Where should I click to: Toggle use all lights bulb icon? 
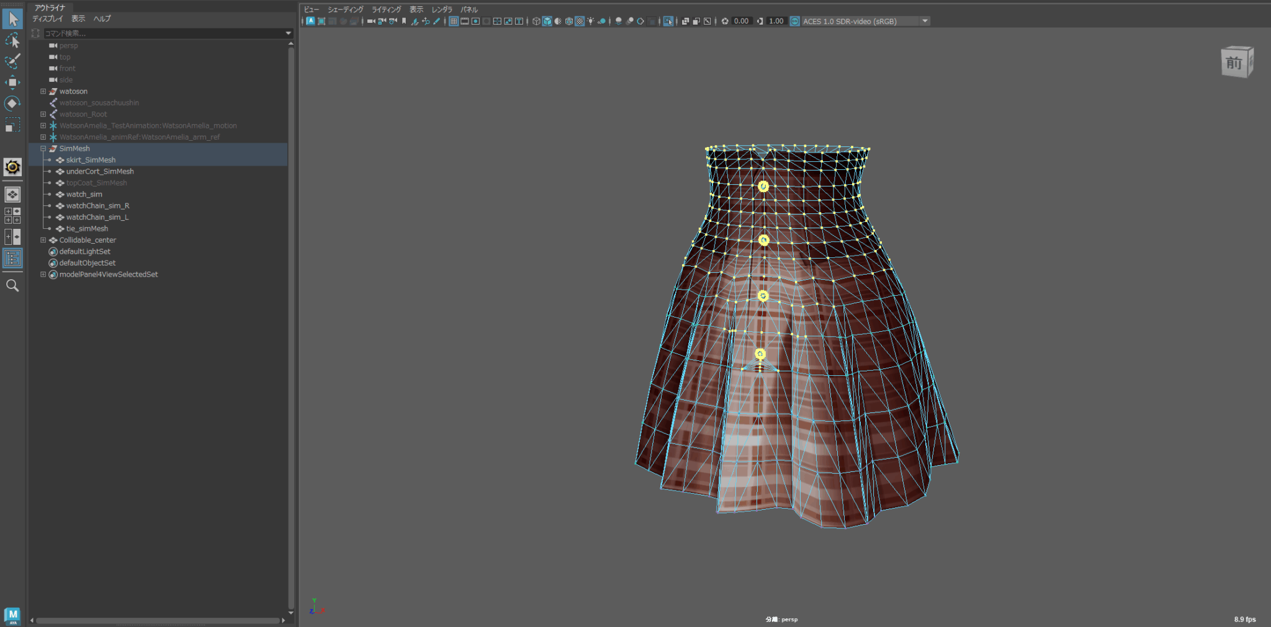(x=590, y=21)
